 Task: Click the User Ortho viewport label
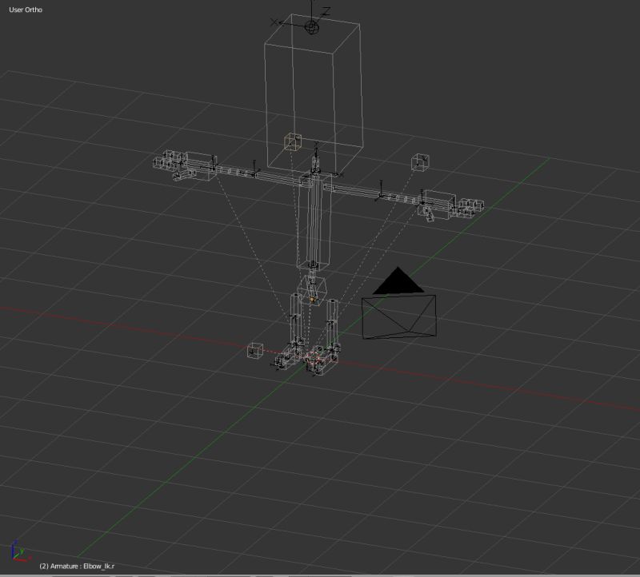point(26,11)
